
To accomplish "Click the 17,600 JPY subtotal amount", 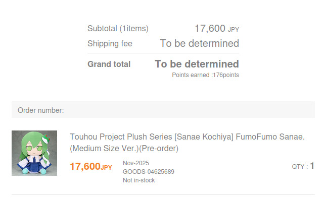I will click(217, 28).
